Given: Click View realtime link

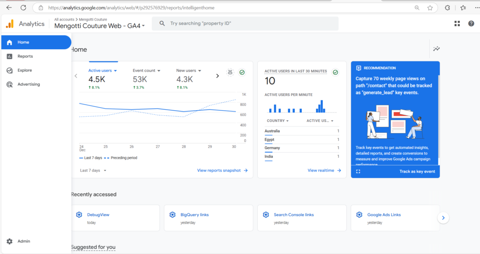Looking at the screenshot, I should pyautogui.click(x=324, y=171).
